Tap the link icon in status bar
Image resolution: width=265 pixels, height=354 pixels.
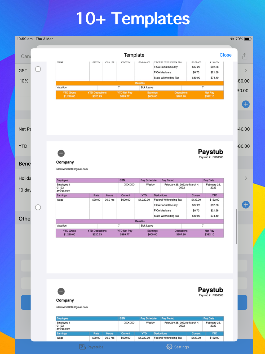tap(232, 39)
